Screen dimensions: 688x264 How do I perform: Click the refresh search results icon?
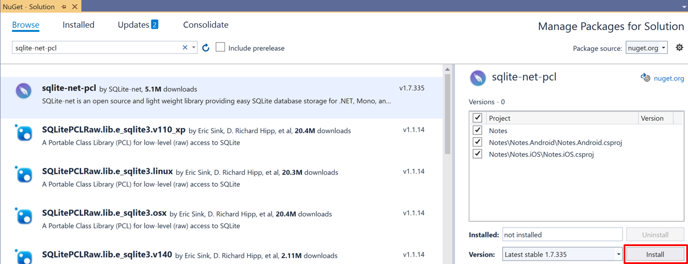pyautogui.click(x=206, y=47)
